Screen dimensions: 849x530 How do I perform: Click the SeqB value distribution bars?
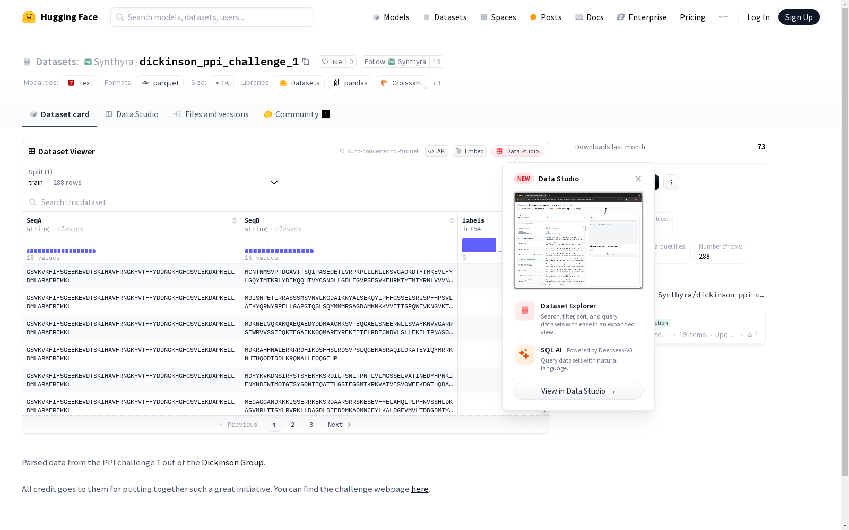click(x=279, y=251)
